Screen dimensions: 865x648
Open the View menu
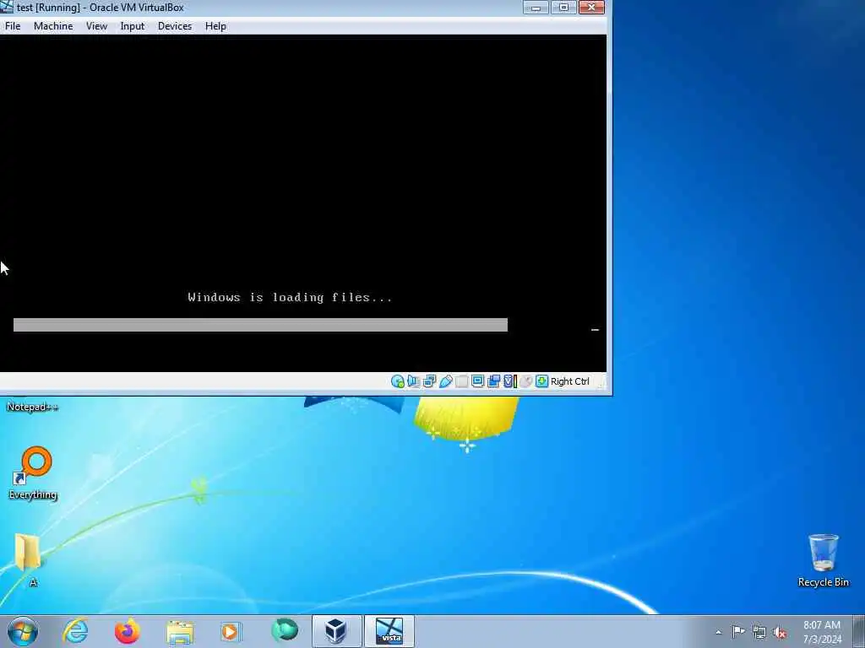click(x=96, y=26)
